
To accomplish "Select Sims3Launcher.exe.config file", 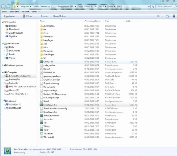I will tap(55, 108).
